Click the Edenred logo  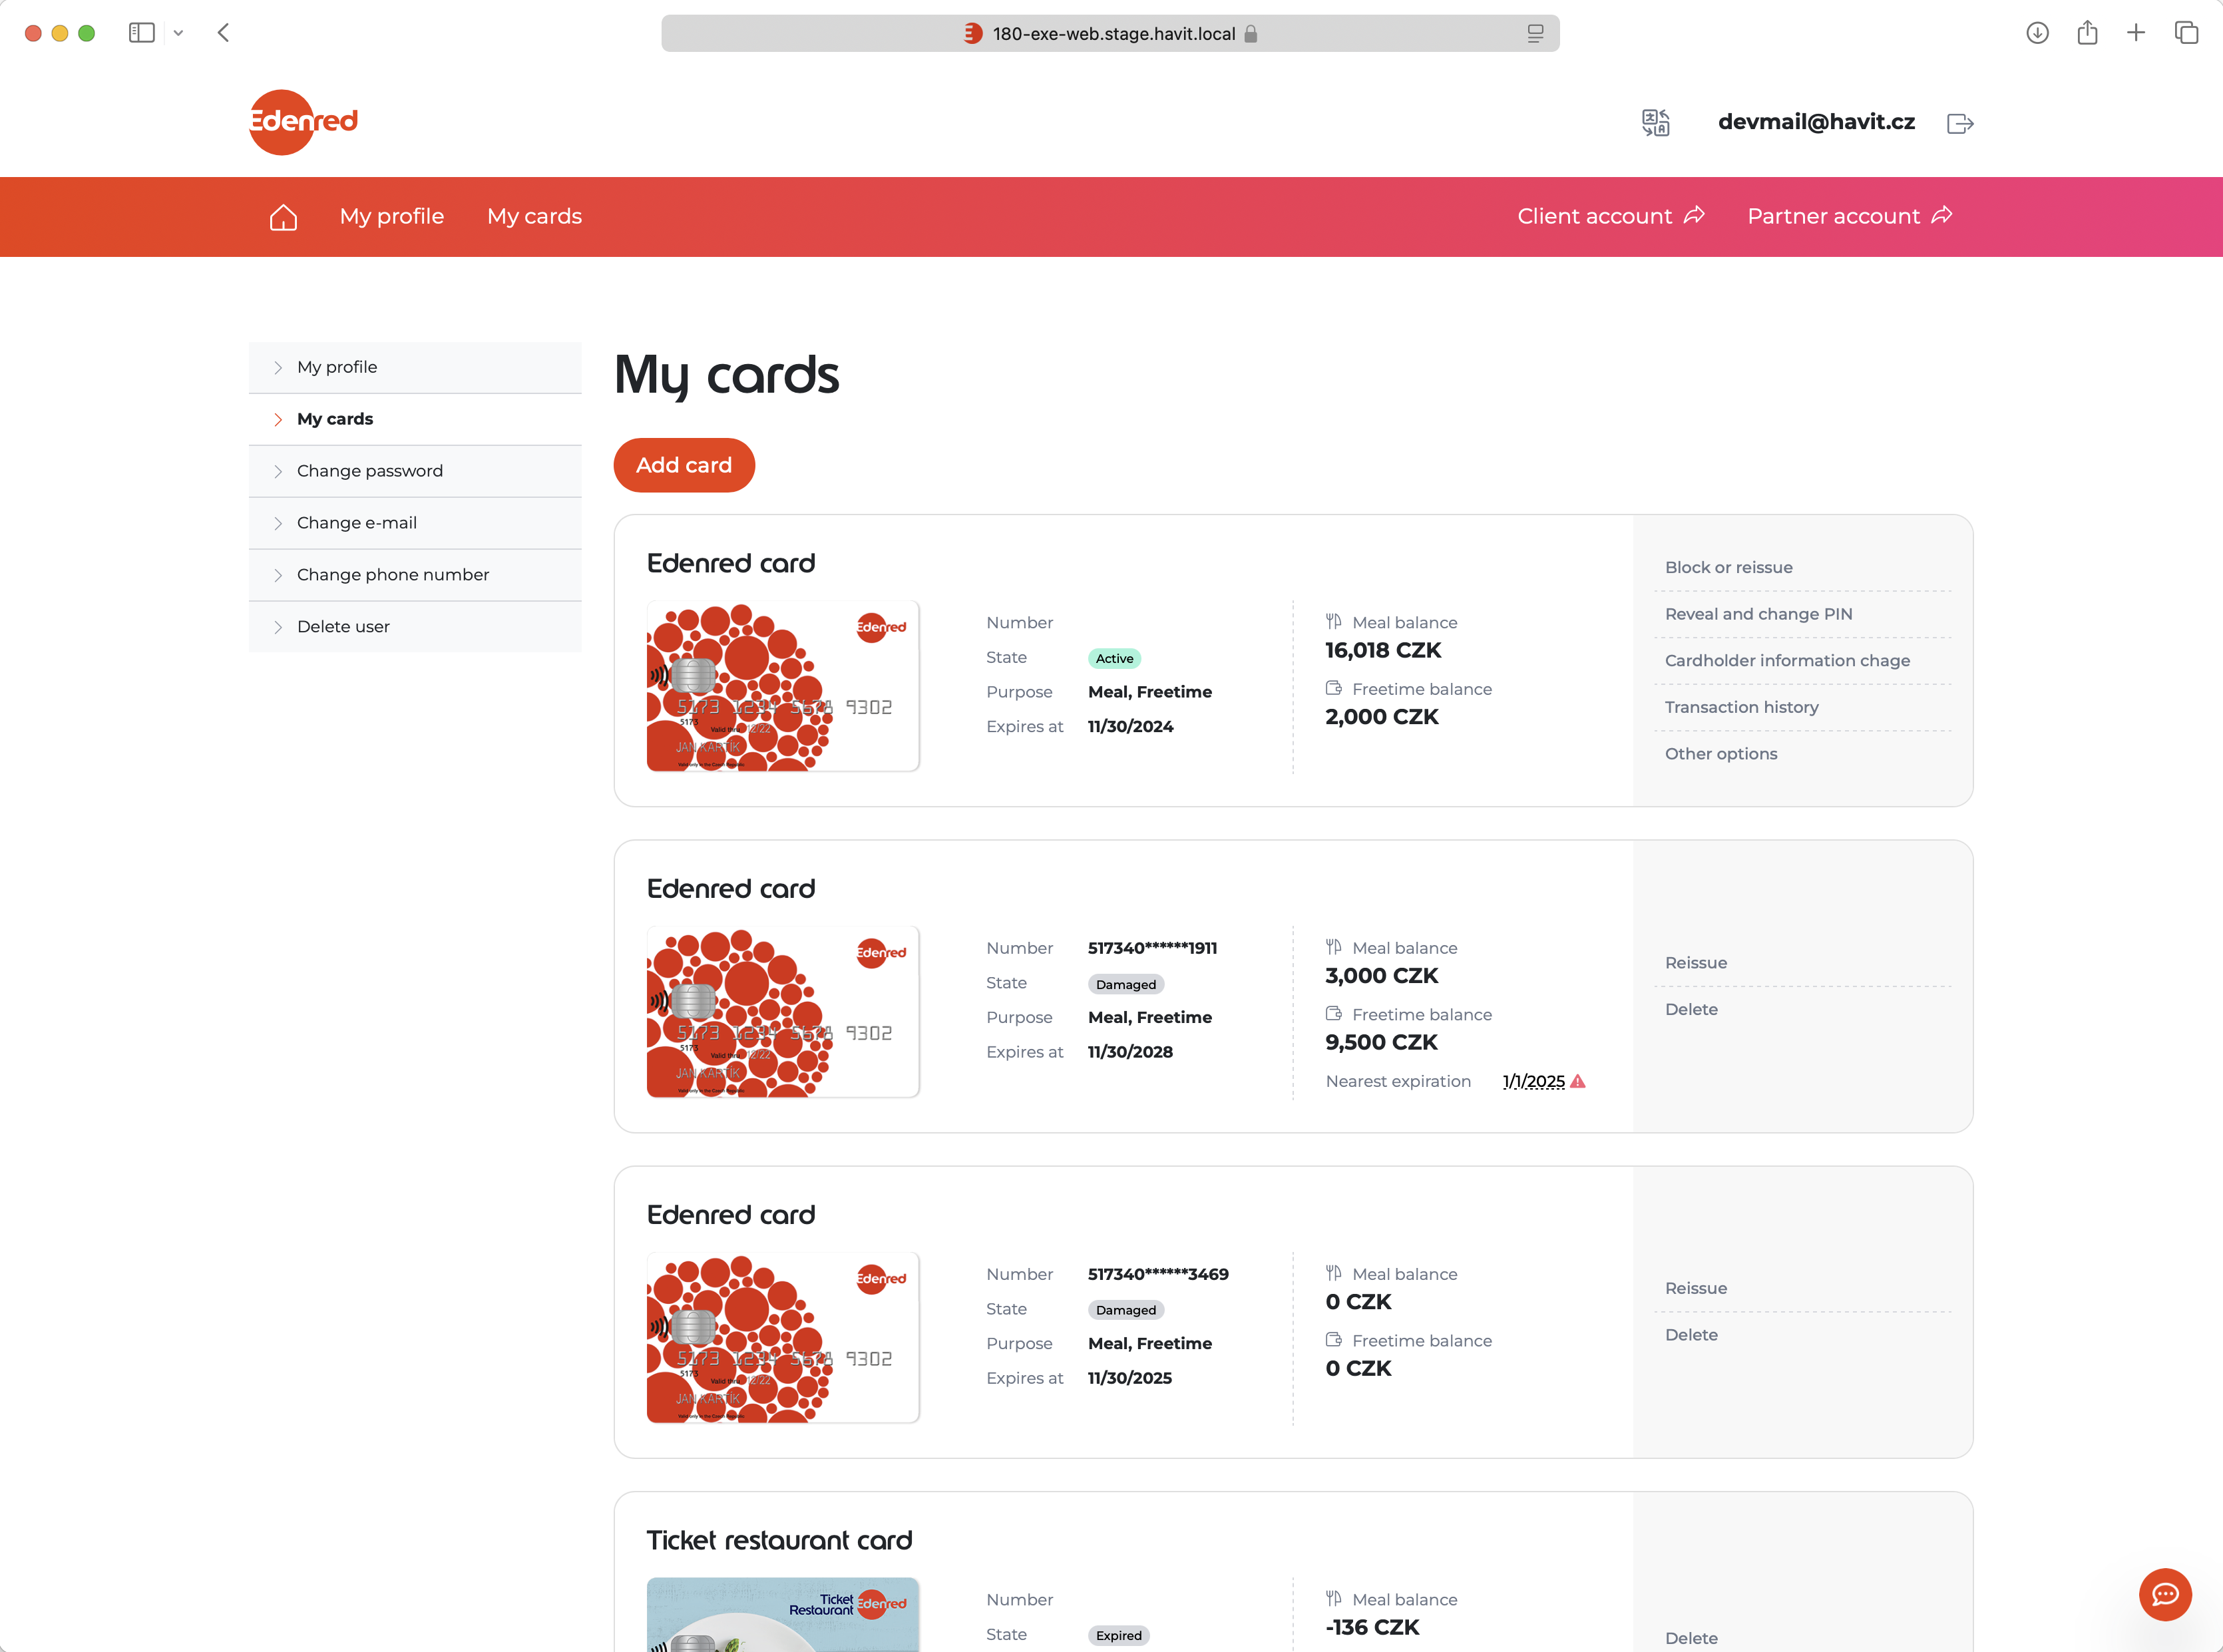coord(302,121)
